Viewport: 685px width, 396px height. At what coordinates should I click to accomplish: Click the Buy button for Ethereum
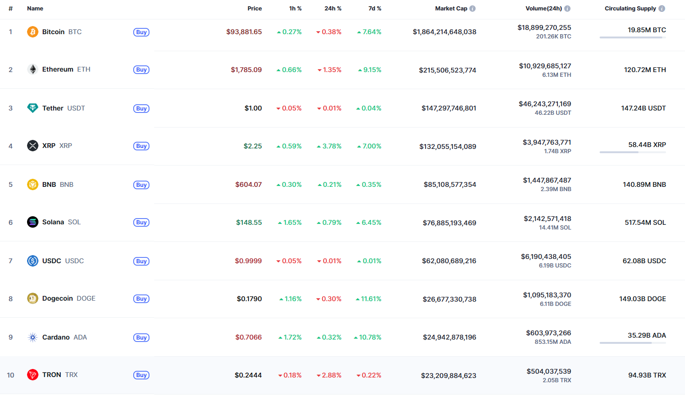pyautogui.click(x=141, y=70)
